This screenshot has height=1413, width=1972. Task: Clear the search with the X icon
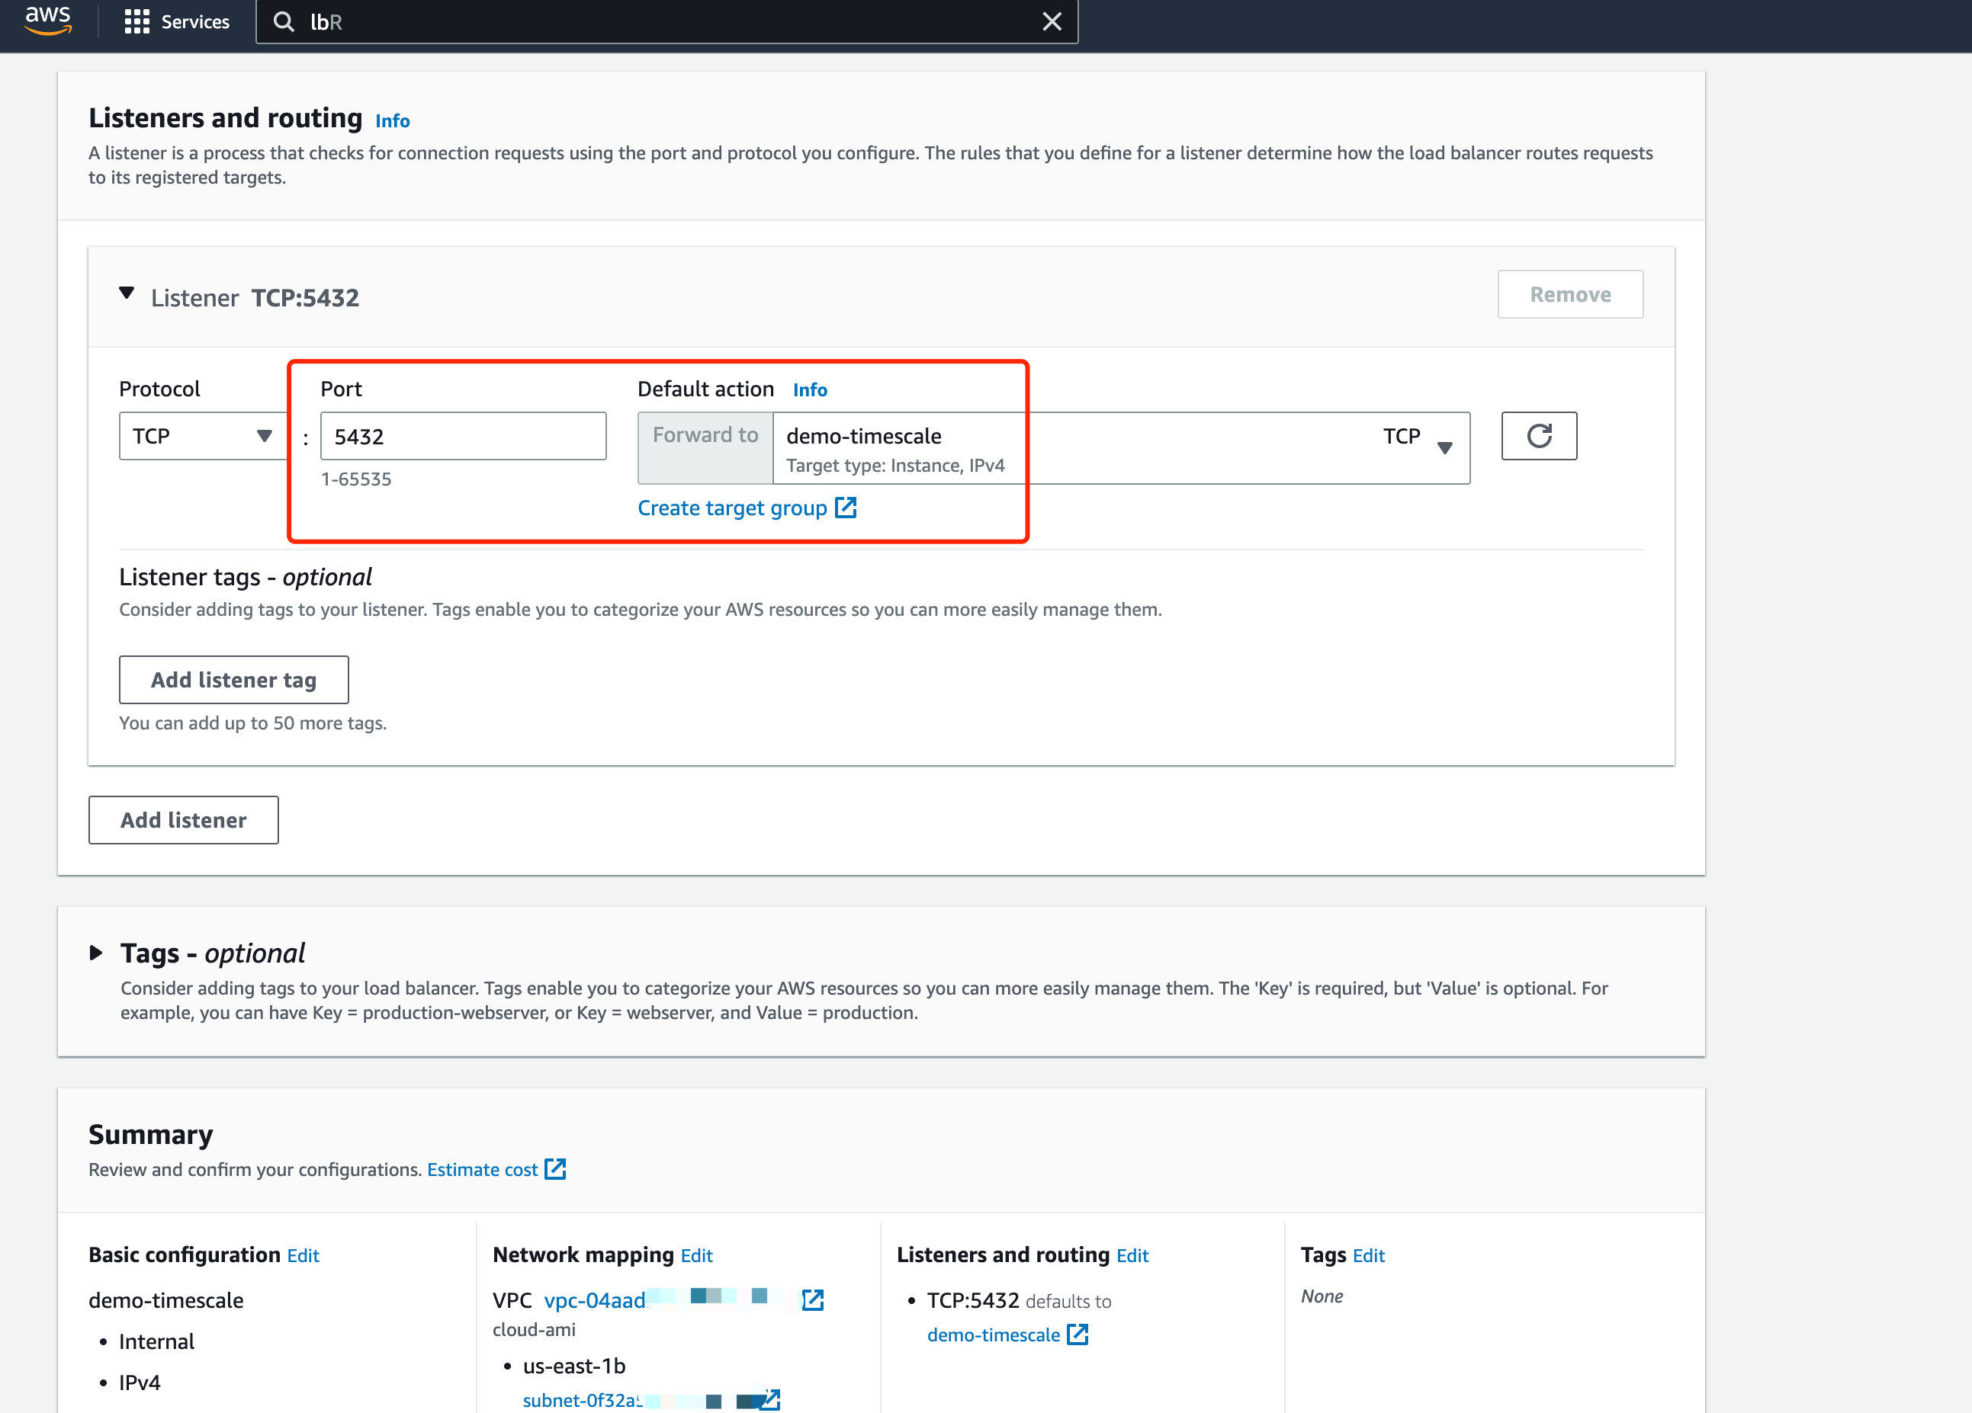pos(1052,22)
